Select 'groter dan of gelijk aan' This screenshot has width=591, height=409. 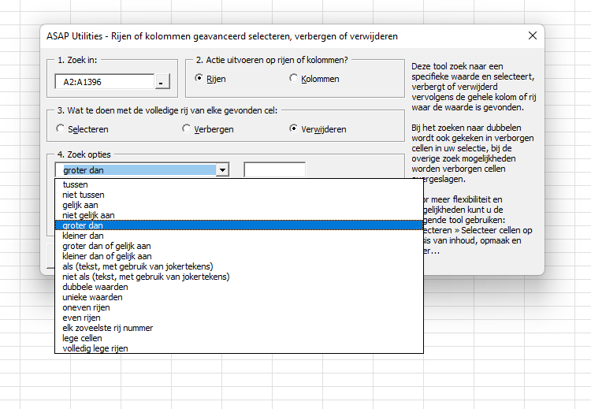click(x=239, y=246)
